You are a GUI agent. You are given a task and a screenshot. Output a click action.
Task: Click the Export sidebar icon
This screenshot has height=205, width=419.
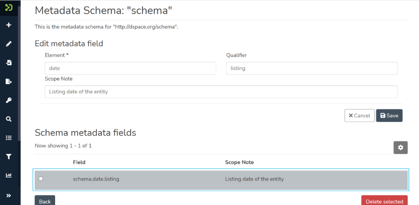pos(9,82)
